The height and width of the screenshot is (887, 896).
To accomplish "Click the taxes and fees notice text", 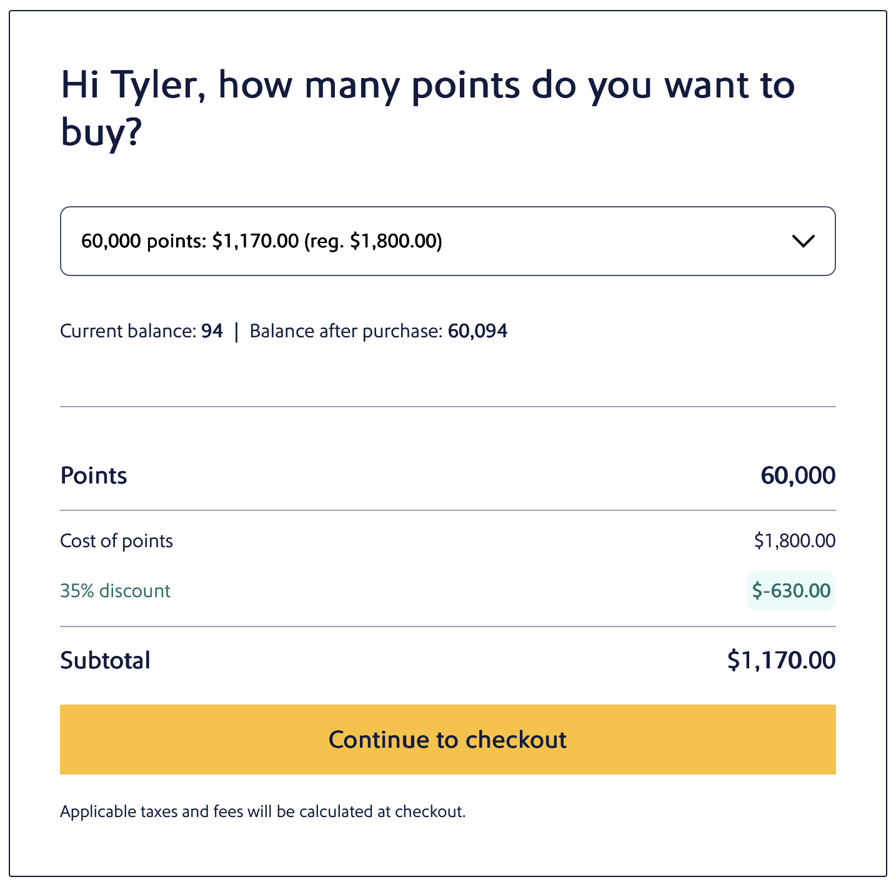I will click(263, 811).
